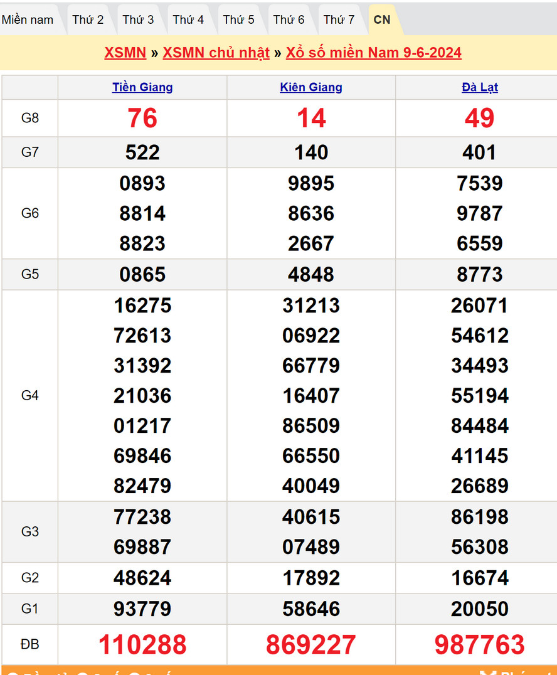This screenshot has height=675, width=557.
Task: Open the Tiền Giang province link
Action: [x=142, y=87]
